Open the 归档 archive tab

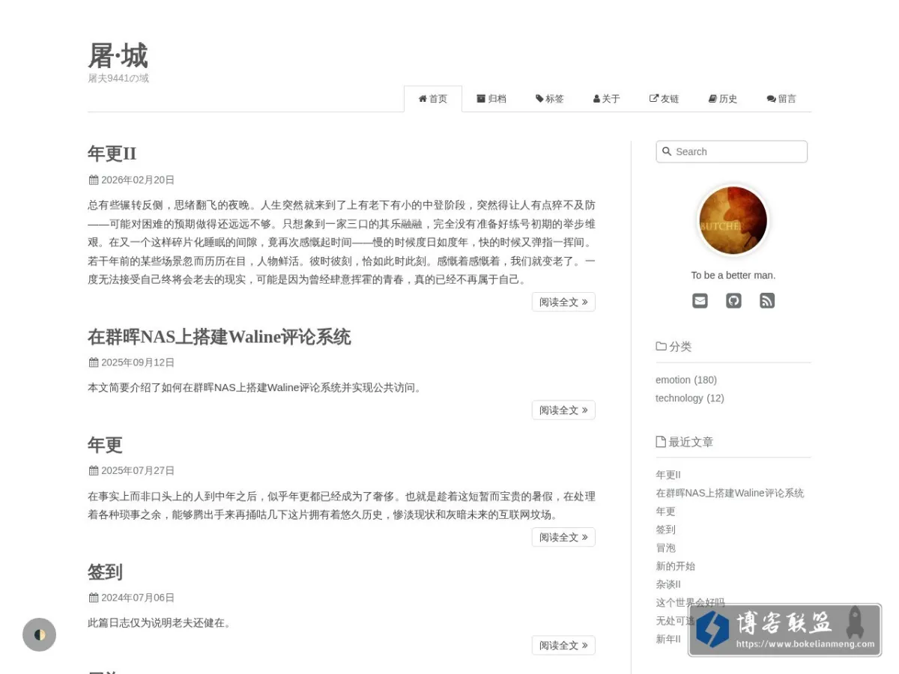pyautogui.click(x=491, y=99)
